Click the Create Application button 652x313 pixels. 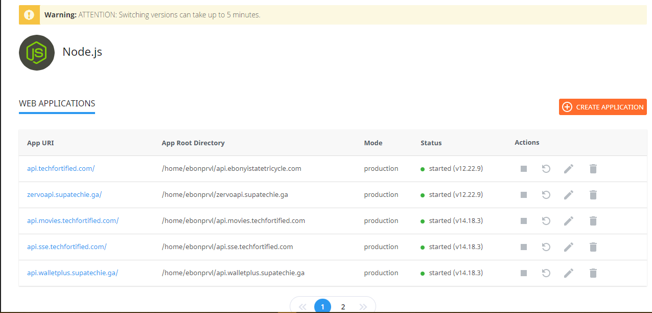pos(602,107)
